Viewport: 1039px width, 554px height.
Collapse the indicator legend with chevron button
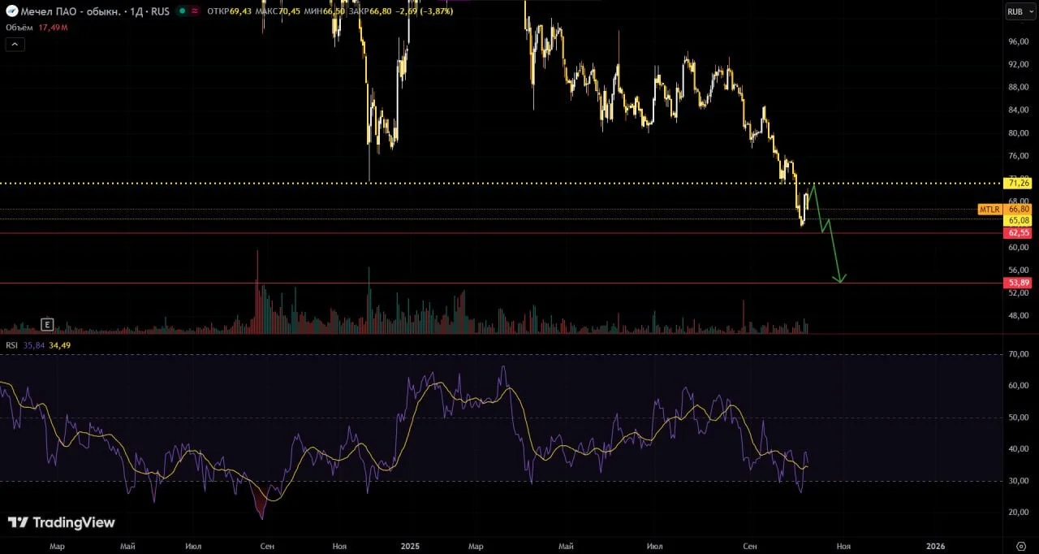[x=15, y=44]
